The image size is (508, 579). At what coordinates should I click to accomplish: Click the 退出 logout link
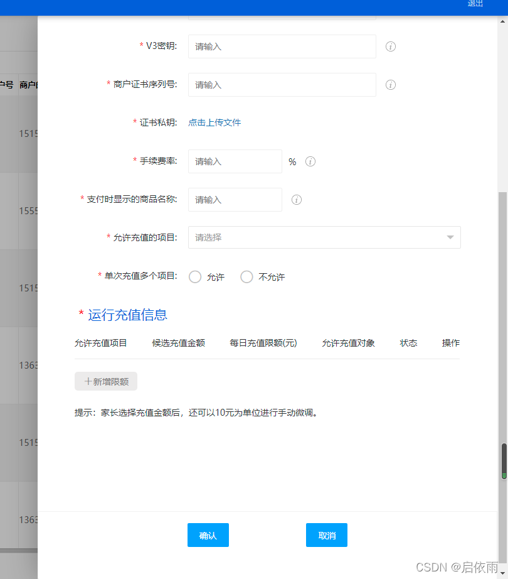474,4
